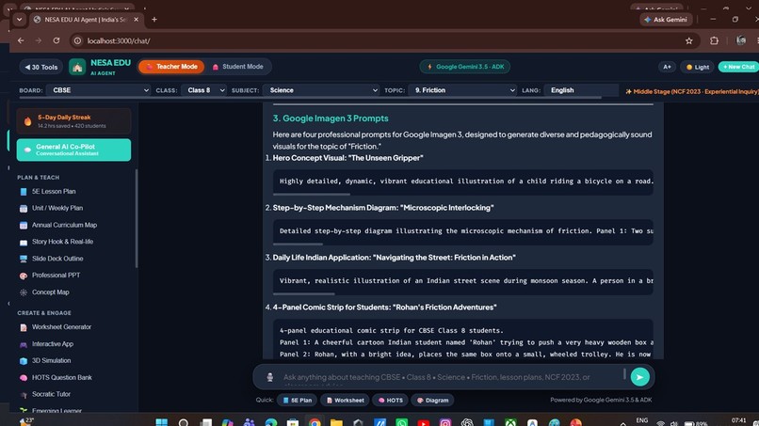Click the Concept Map icon
Screen dimensions: 759x426
click(x=24, y=292)
